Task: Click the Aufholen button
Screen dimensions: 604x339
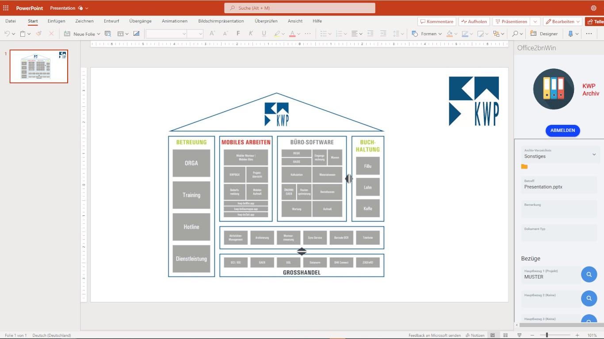Action: [474, 21]
